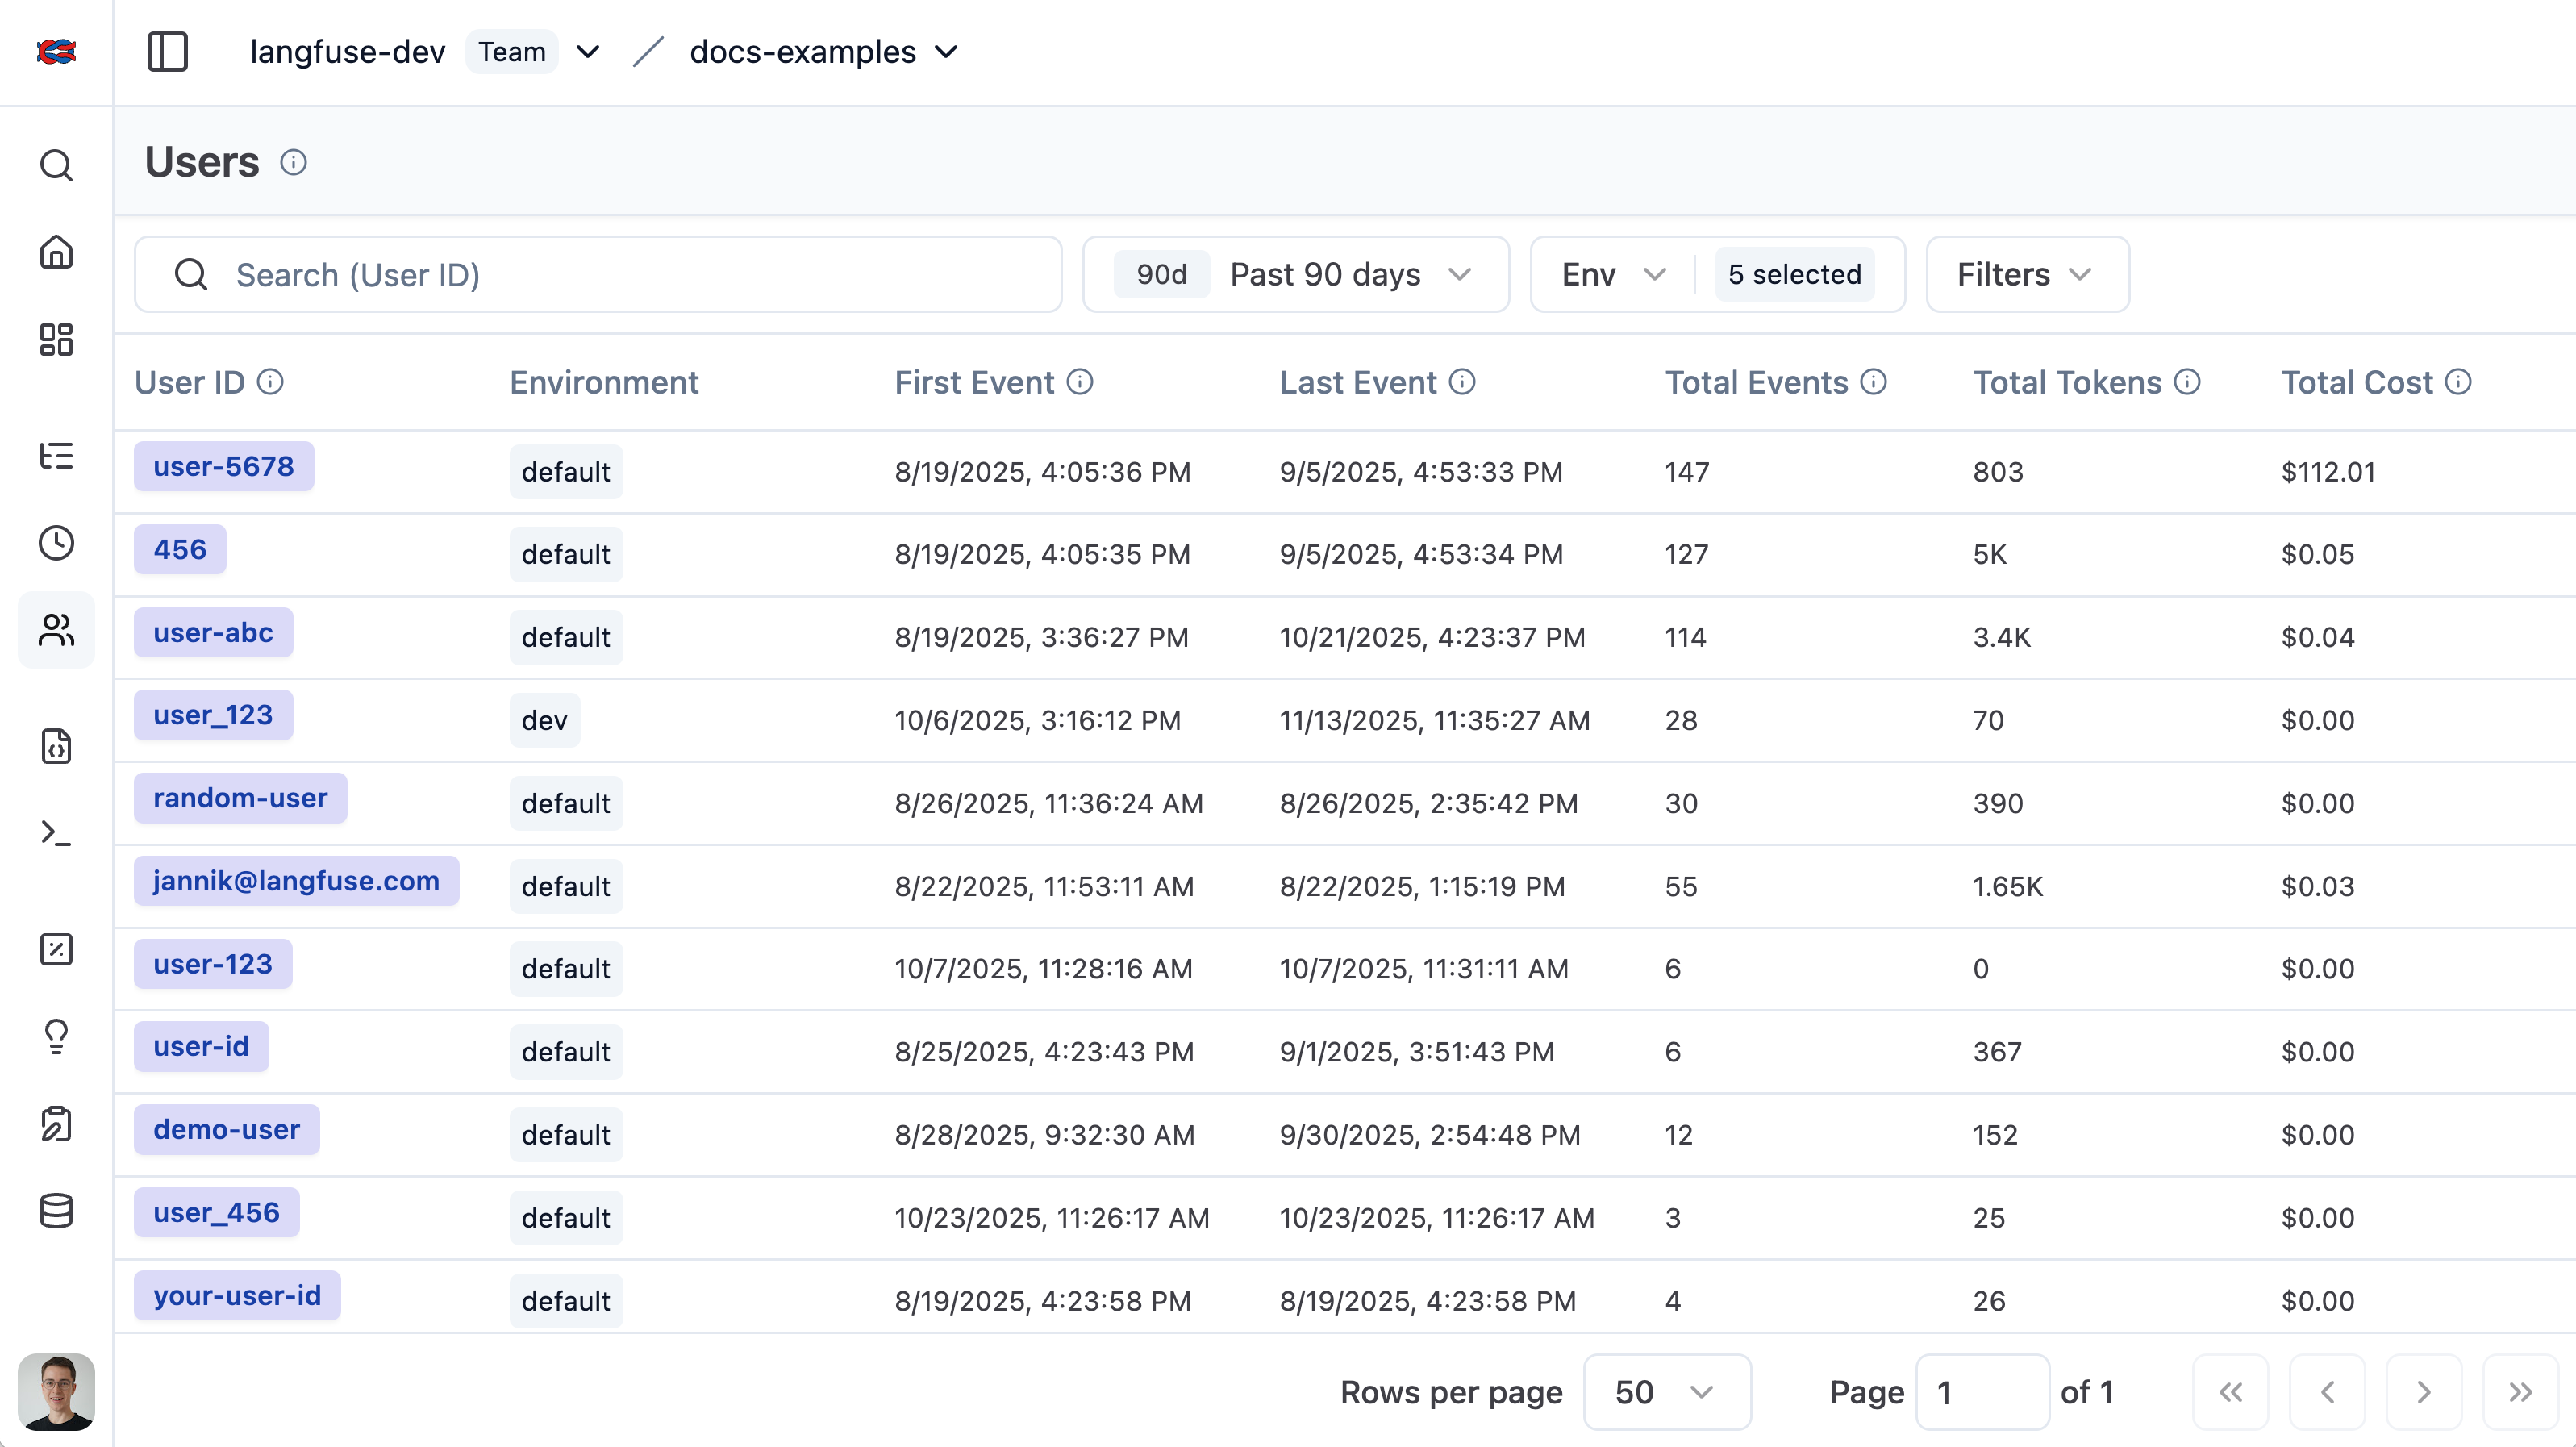Open Datasets database icon in sidebar

click(x=56, y=1211)
